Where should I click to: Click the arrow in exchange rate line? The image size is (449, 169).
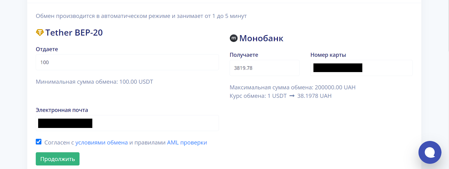pyautogui.click(x=292, y=96)
